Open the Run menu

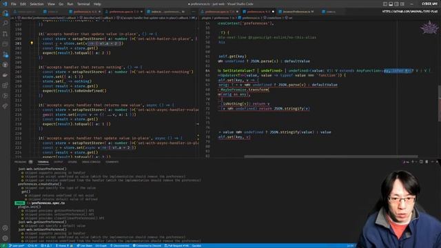(x=70, y=4)
